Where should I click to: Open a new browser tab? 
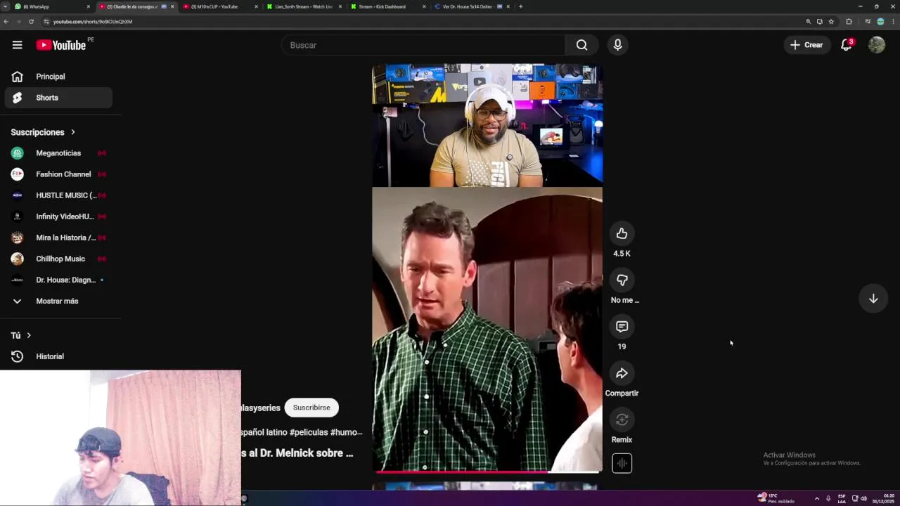(x=520, y=6)
